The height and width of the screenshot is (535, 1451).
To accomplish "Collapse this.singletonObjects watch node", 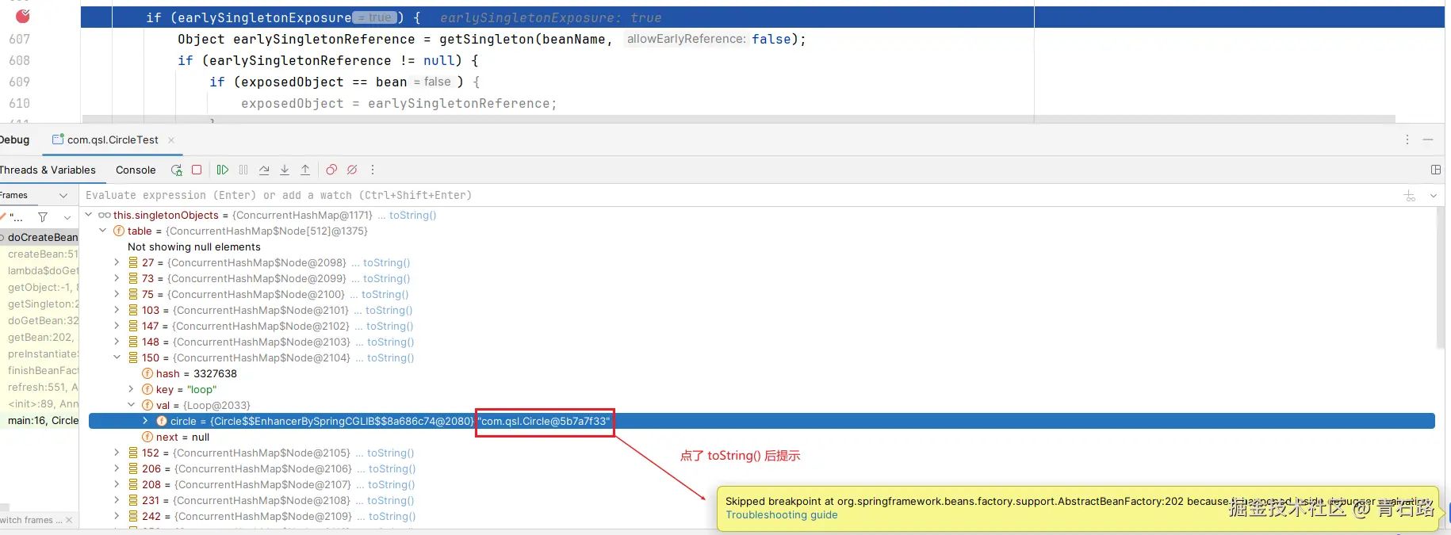I will pyautogui.click(x=89, y=215).
